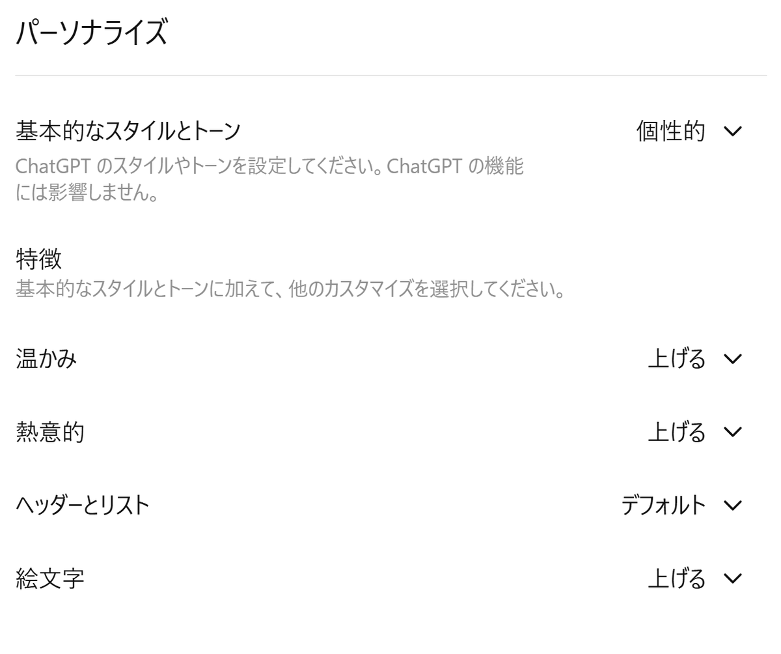Click the chevron arrow in the 温かみ row
Viewport: 781px width, 654px height.
click(x=733, y=359)
